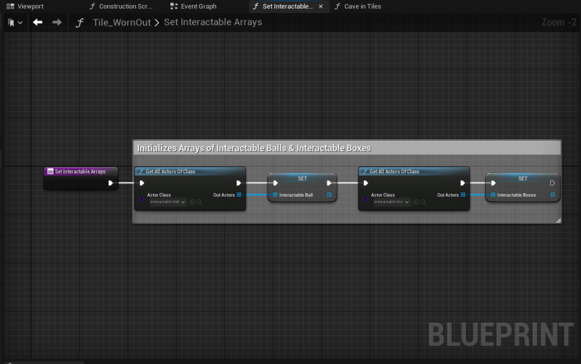Click browse magnifier beside Interactable Box class
Viewport: 581px width, 364px height.
[x=423, y=202]
